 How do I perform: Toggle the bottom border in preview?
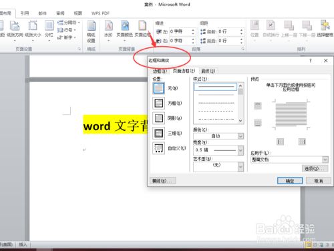(x=258, y=123)
